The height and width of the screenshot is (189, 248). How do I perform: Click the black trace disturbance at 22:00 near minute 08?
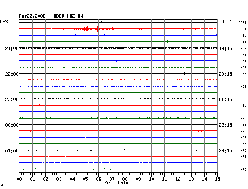(132, 73)
